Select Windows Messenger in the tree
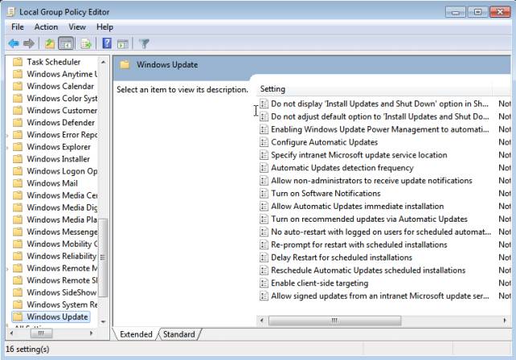Viewport: 516px width, 360px height. pos(62,232)
